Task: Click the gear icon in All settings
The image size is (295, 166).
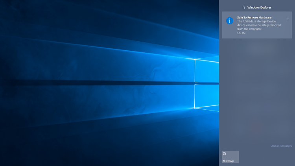Action: 224,154
